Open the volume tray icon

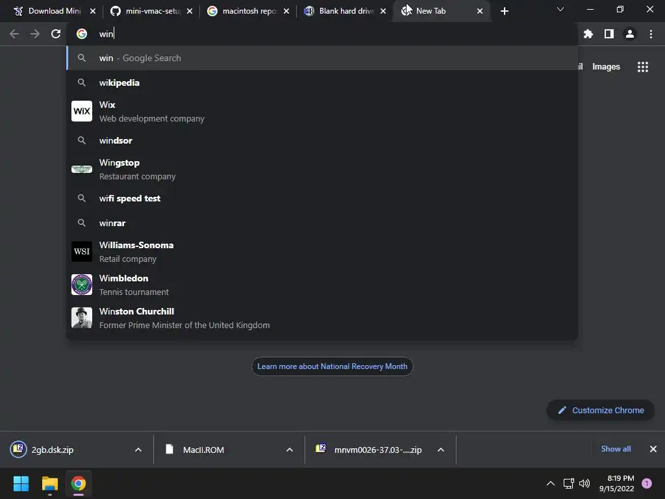pyautogui.click(x=584, y=483)
